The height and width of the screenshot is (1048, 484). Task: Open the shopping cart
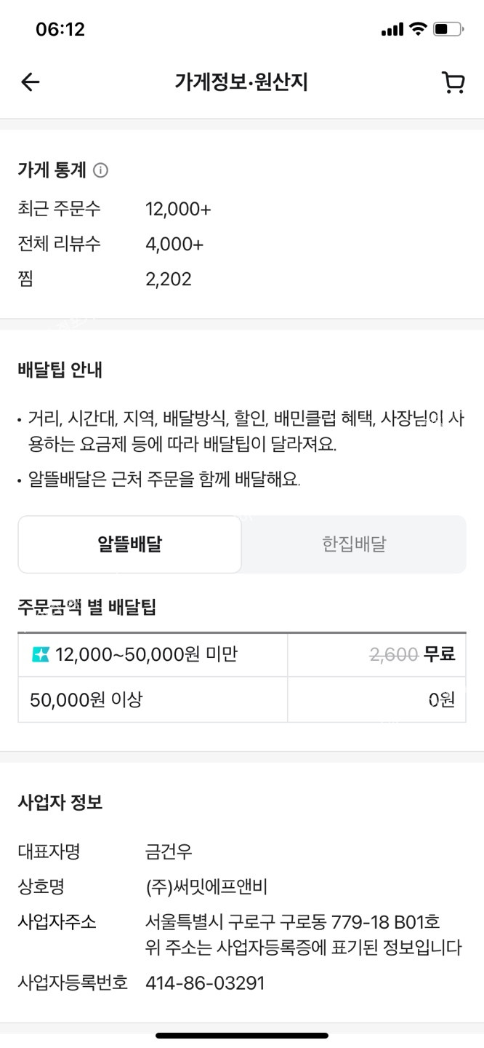pyautogui.click(x=453, y=82)
